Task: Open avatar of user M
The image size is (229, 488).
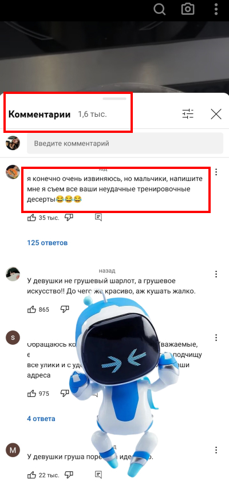Action: (13, 450)
